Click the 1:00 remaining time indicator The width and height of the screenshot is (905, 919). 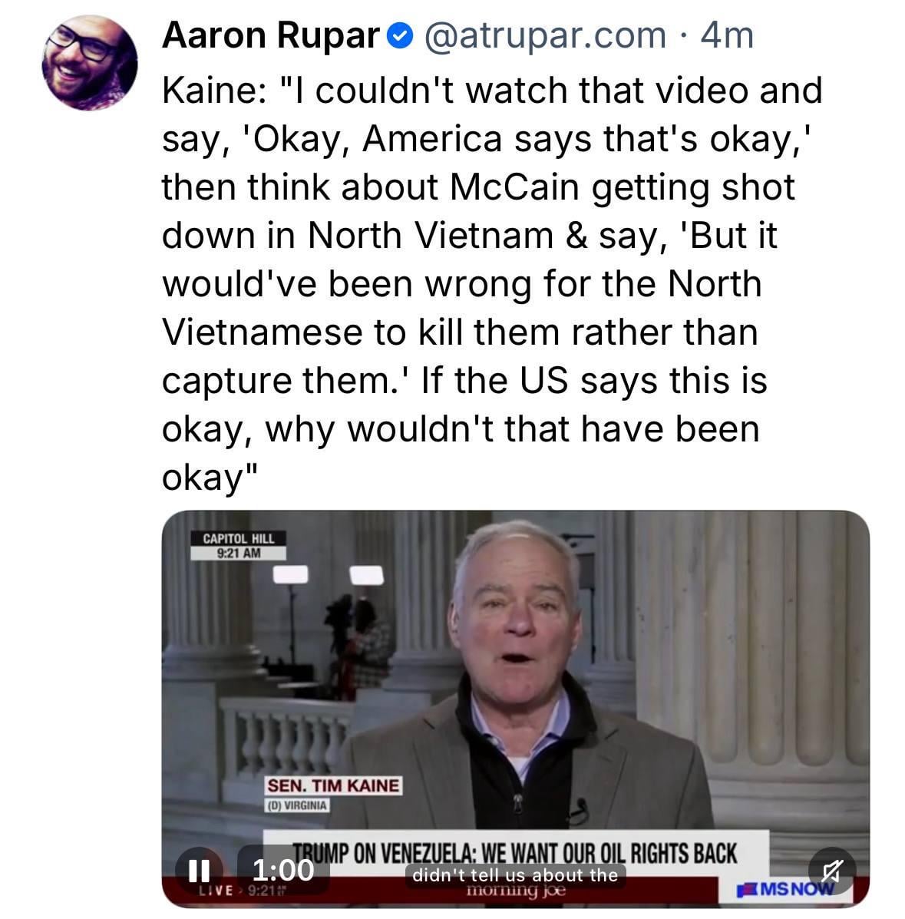tap(283, 870)
